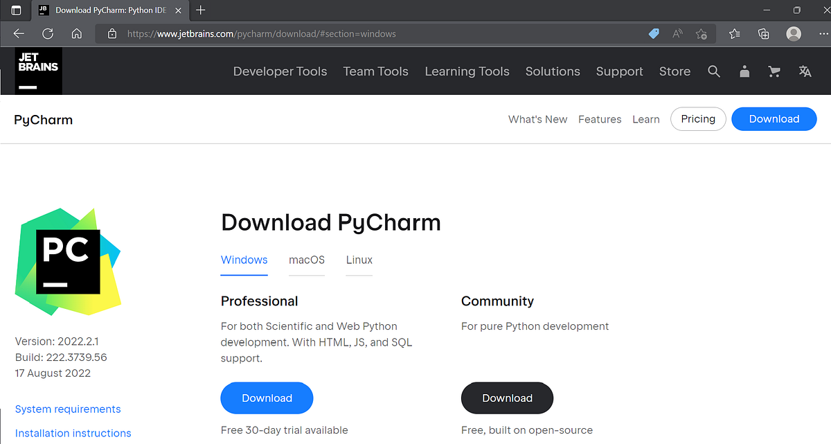This screenshot has height=444, width=831.
Task: Open the Solutions menu
Action: tap(553, 71)
